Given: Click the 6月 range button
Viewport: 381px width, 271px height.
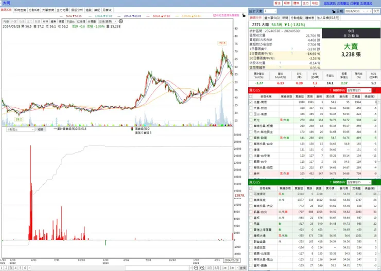Looking at the screenshot, I should (217, 268).
